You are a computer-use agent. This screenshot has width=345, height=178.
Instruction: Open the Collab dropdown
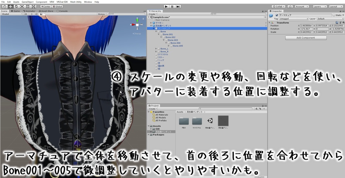pyautogui.click(x=279, y=7)
